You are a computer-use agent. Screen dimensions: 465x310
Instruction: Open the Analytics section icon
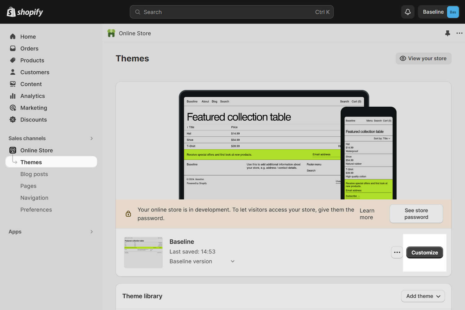click(x=13, y=96)
